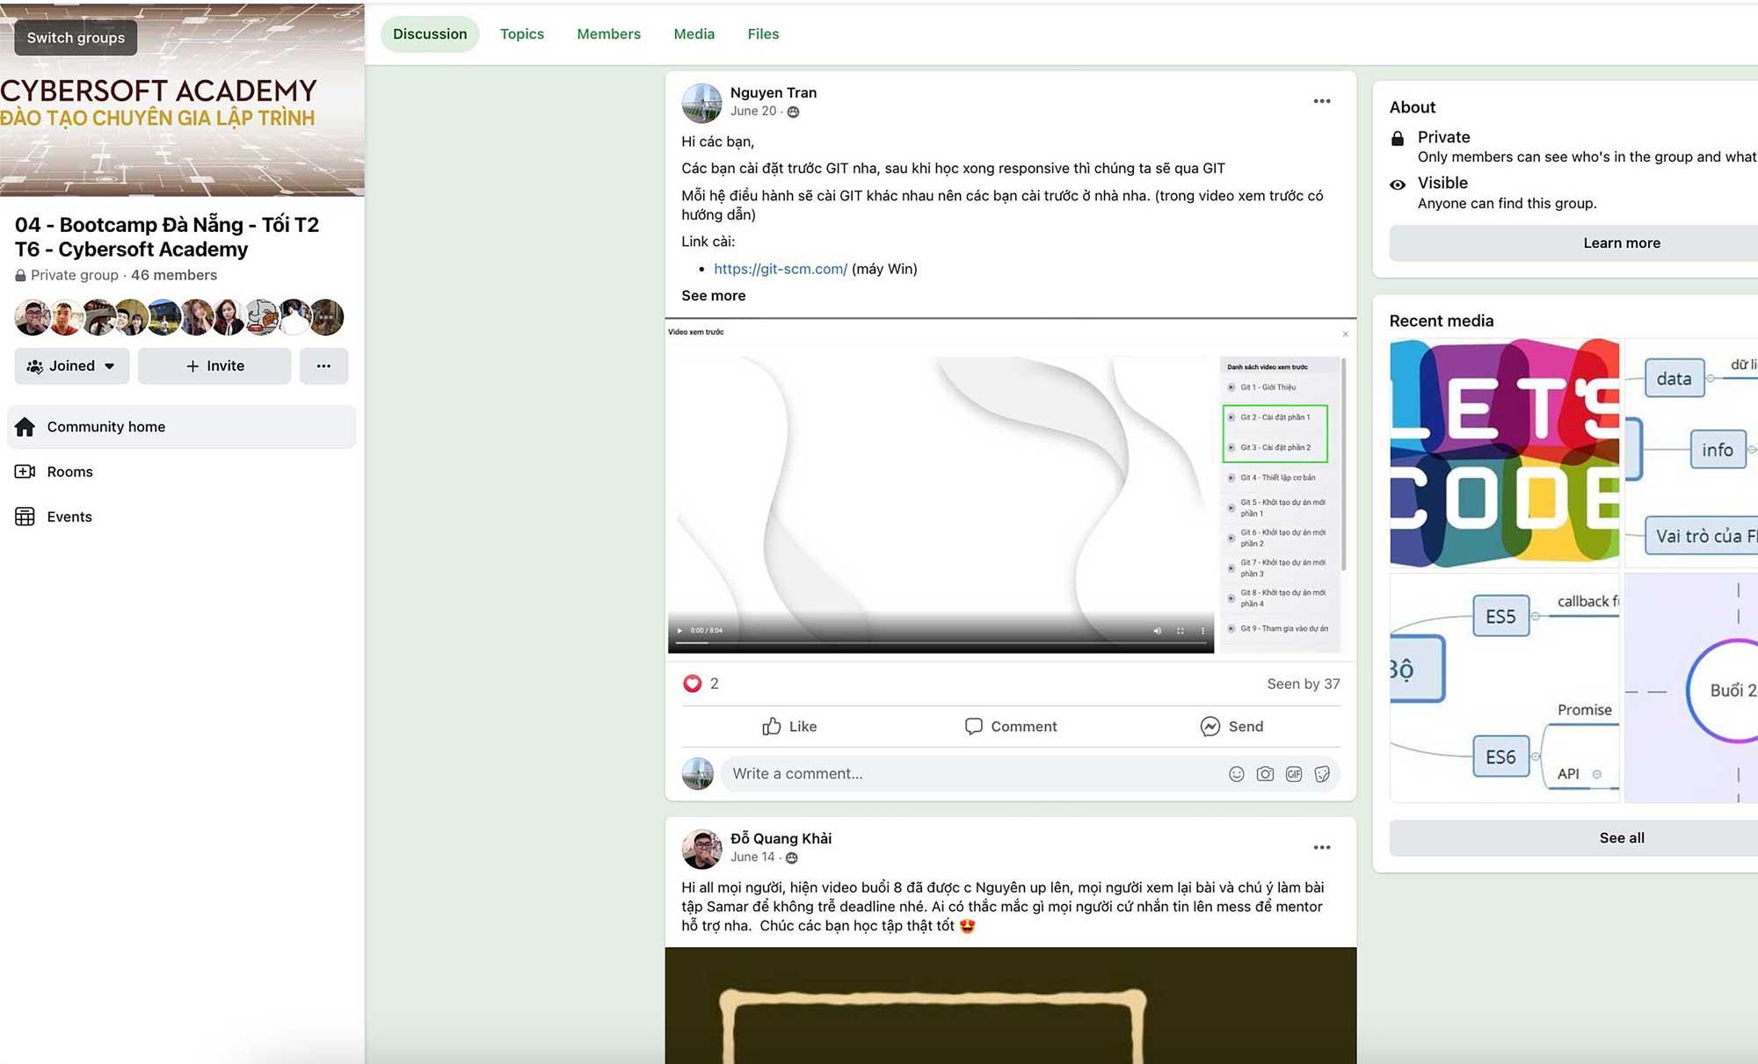This screenshot has width=1758, height=1064.
Task: Mute the embedded video volume
Action: [x=1157, y=631]
